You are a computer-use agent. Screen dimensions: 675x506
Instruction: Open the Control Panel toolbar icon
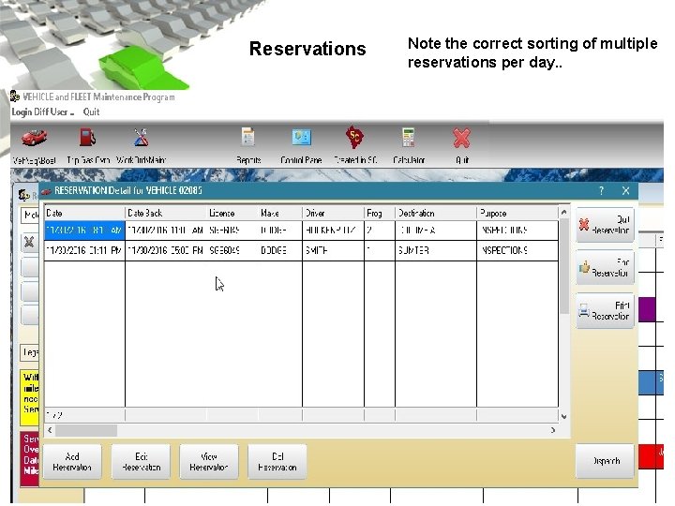301,138
